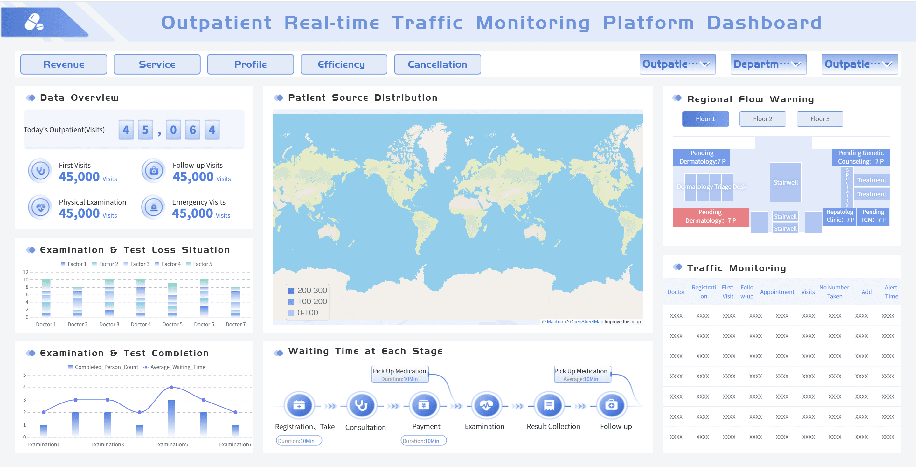The height and width of the screenshot is (467, 916).
Task: Click the First Visits stethoscope icon
Action: coord(40,171)
